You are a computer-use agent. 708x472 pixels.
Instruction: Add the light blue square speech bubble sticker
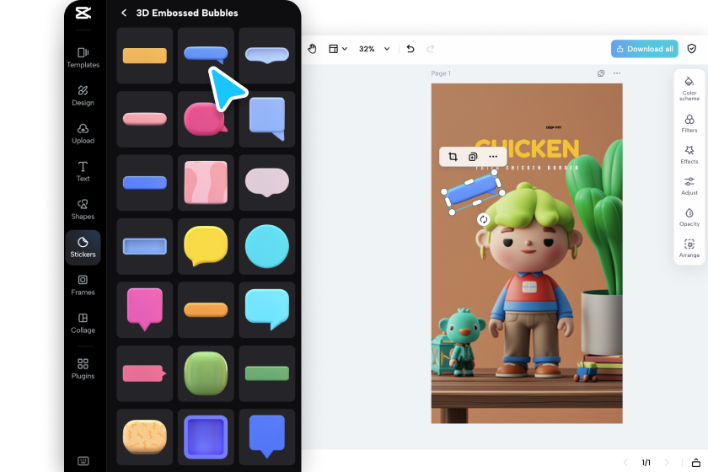pyautogui.click(x=267, y=119)
